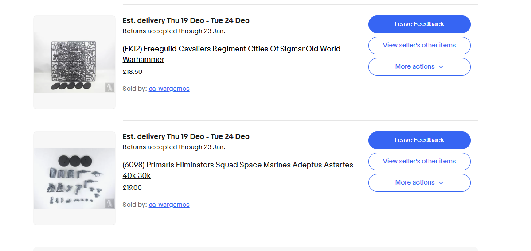Open the Freeguild Cavaliers sprue product thumbnail
The height and width of the screenshot is (251, 531).
tap(74, 62)
